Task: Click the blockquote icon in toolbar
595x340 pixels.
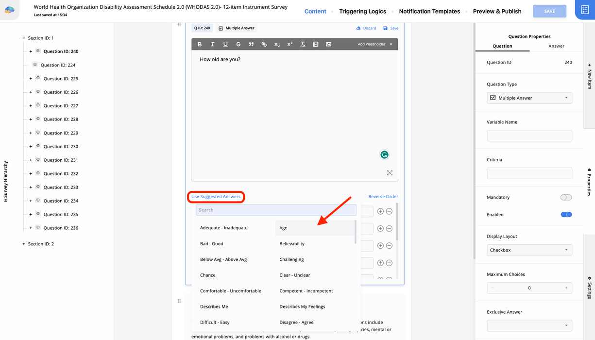Action: [251, 44]
